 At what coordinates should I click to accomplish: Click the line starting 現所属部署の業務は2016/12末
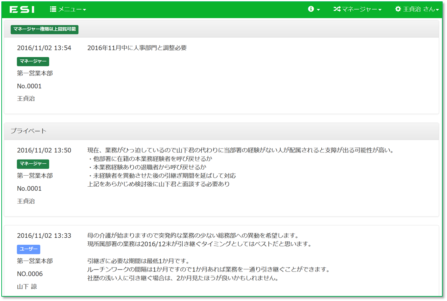click(200, 244)
